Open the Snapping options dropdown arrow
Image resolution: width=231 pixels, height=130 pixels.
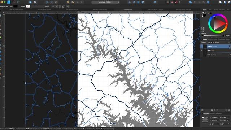coord(180,2)
